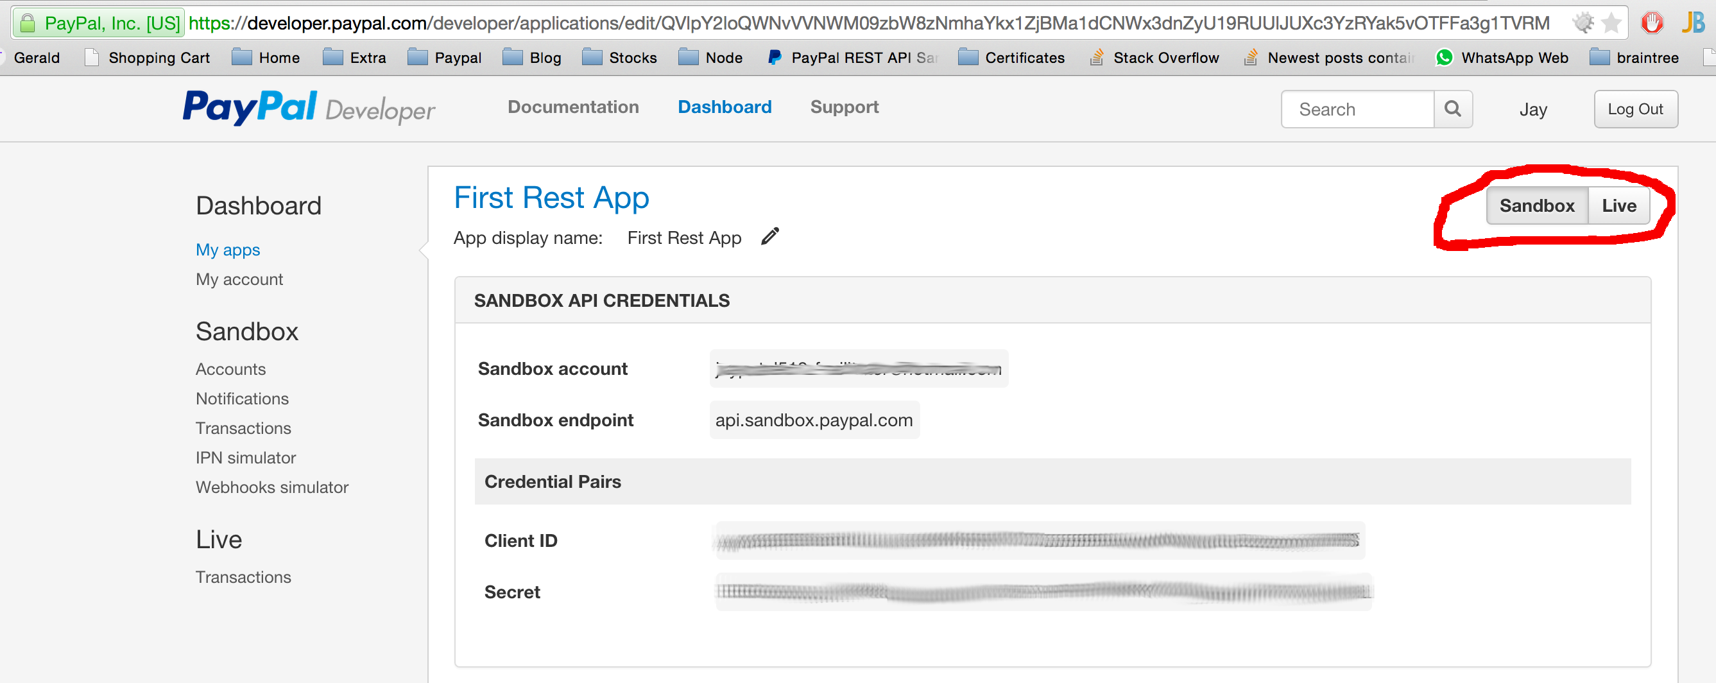Open IPN simulator link

[246, 458]
